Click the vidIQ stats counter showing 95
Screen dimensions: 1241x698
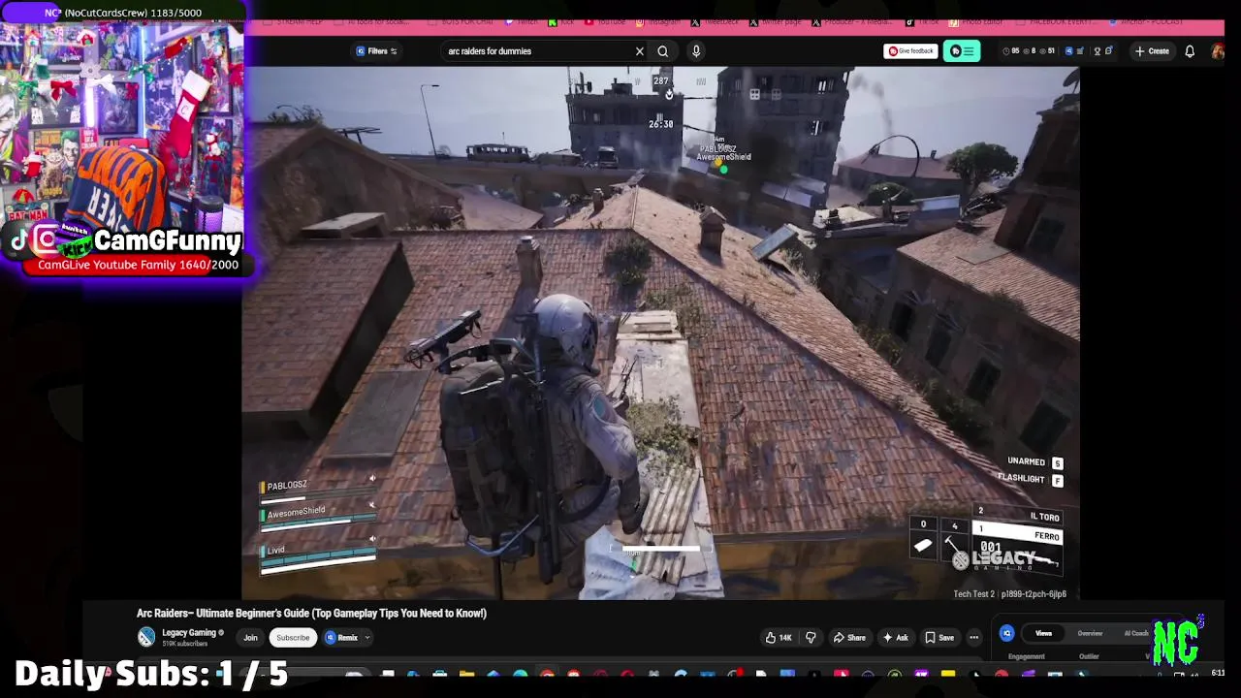click(x=1011, y=51)
